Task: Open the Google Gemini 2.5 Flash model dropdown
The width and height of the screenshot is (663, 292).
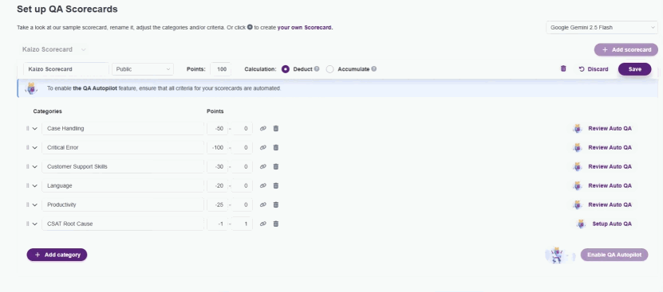Action: [x=602, y=27]
